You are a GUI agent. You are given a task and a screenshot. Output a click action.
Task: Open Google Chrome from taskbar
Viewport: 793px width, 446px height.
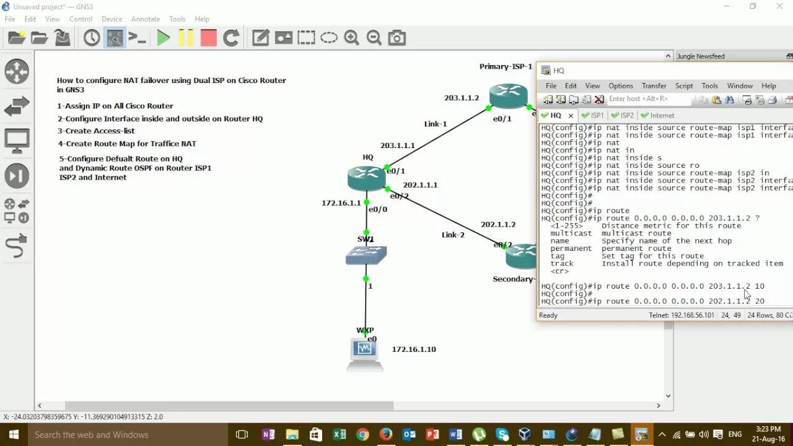[x=362, y=434]
